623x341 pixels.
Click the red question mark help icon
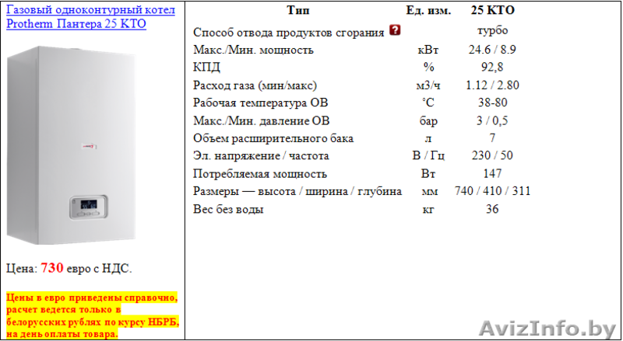pyautogui.click(x=395, y=30)
